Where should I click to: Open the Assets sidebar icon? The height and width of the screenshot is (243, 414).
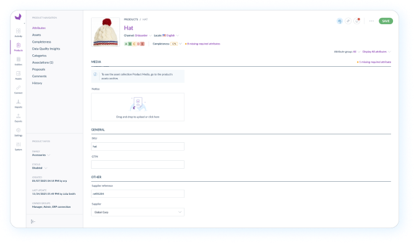18,75
